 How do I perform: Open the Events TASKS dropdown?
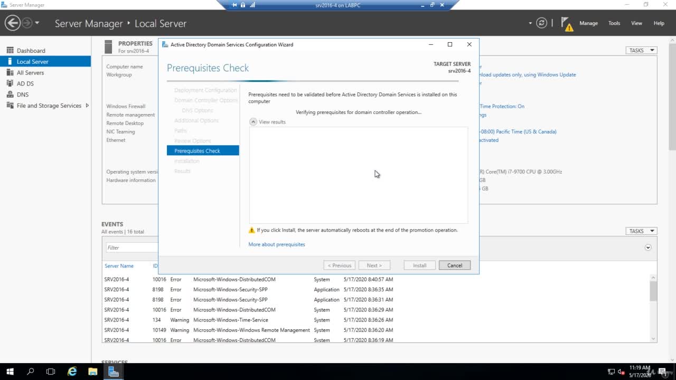[x=641, y=231]
